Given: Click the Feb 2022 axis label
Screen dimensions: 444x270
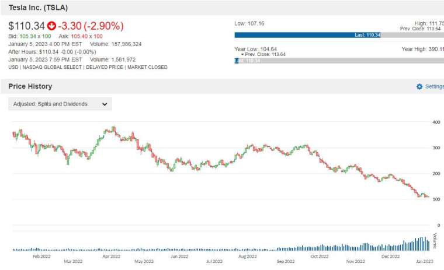Looking at the screenshot, I should coord(41,257).
